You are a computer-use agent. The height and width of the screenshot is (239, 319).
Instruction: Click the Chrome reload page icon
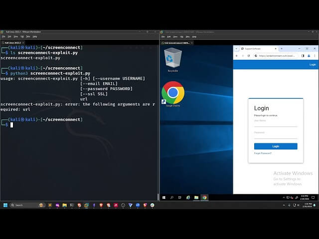(x=249, y=56)
